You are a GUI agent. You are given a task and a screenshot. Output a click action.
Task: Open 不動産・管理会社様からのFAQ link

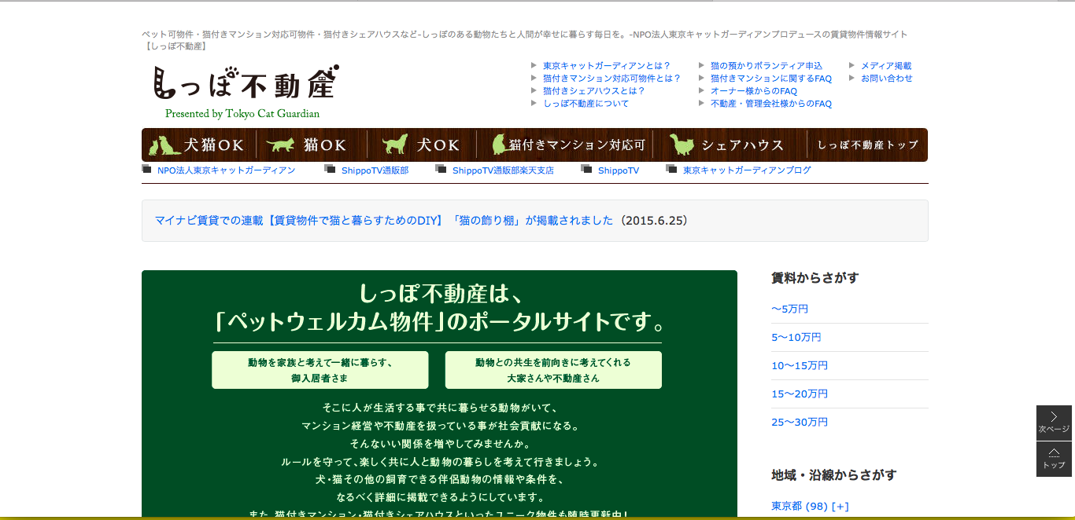(771, 104)
